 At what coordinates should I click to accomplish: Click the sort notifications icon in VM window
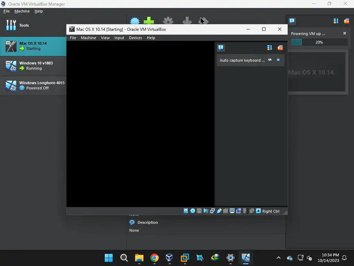point(270,48)
